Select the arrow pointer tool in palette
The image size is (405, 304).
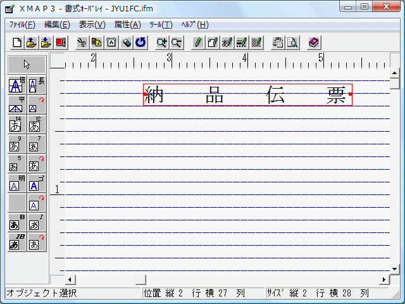(27, 65)
